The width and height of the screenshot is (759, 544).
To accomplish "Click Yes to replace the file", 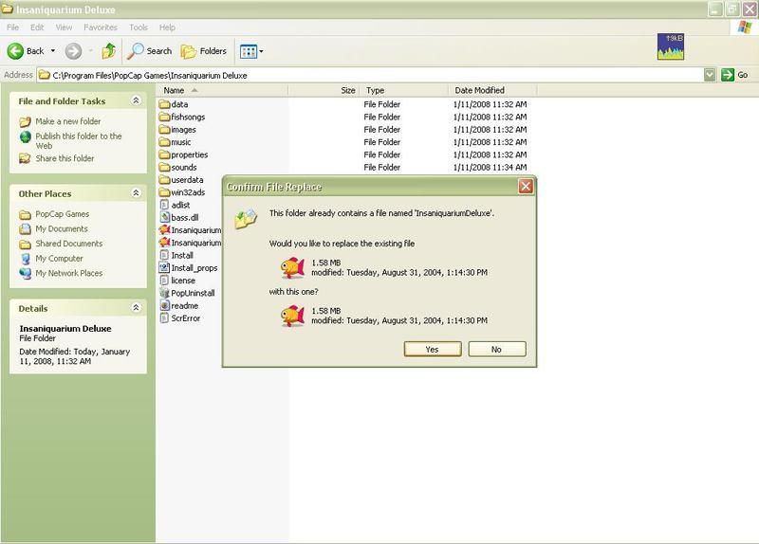I will (432, 349).
